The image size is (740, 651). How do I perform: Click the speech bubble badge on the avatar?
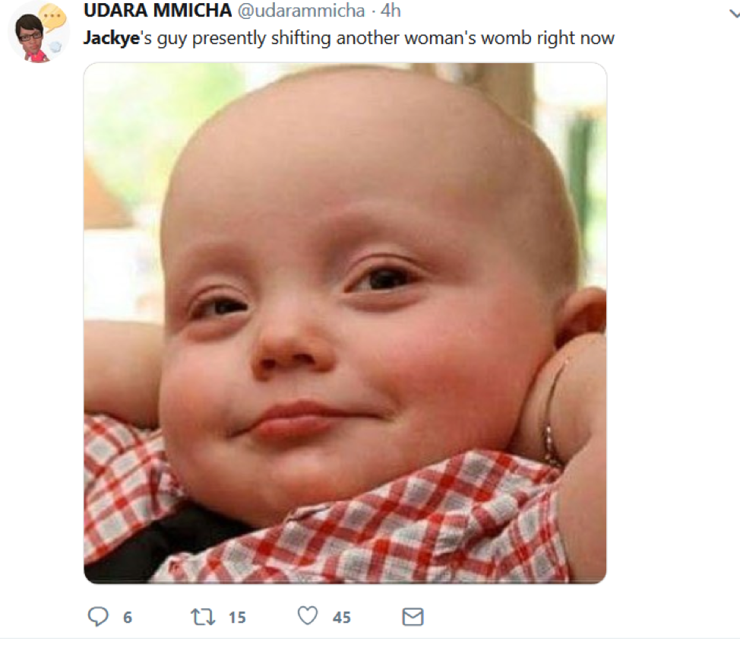click(52, 17)
